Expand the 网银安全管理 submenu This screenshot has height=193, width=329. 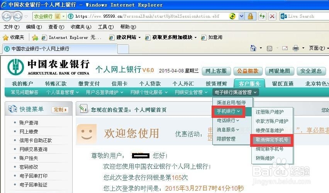pos(191,92)
